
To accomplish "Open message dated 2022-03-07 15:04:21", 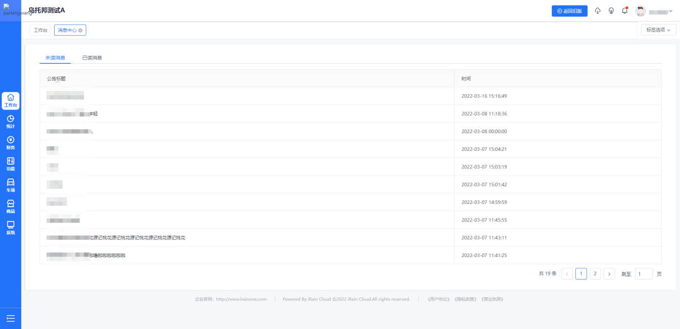I will [x=350, y=149].
